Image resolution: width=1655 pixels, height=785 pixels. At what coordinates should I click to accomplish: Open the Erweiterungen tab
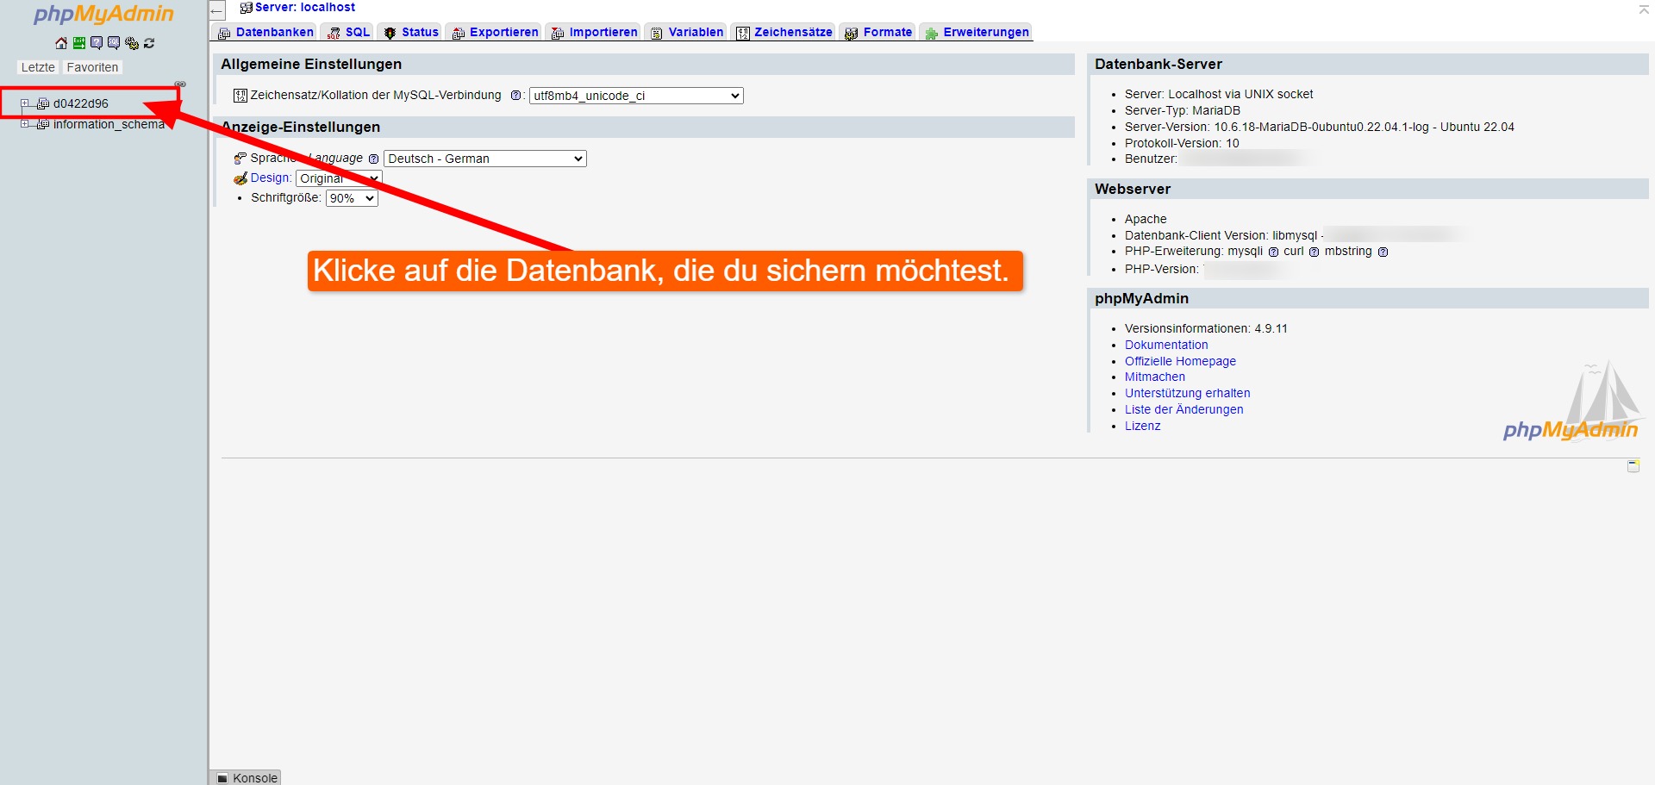(x=977, y=33)
